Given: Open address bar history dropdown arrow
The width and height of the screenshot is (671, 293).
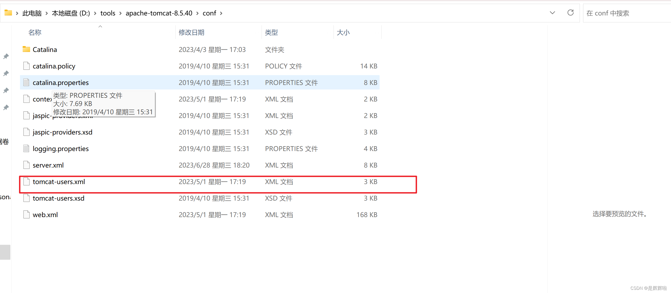Looking at the screenshot, I should 552,13.
